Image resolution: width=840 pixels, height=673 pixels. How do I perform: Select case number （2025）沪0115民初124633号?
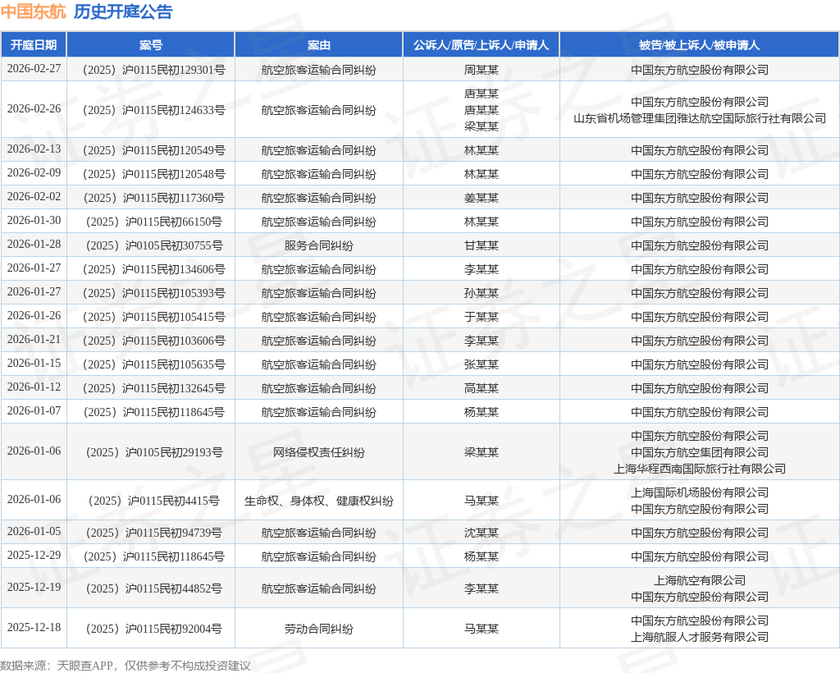click(151, 110)
